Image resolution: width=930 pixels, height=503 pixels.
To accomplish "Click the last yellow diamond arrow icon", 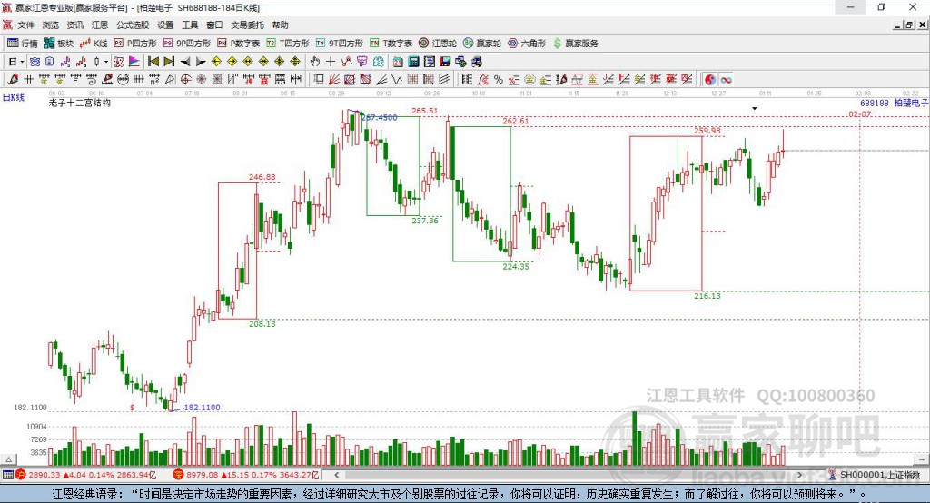I will click(295, 62).
